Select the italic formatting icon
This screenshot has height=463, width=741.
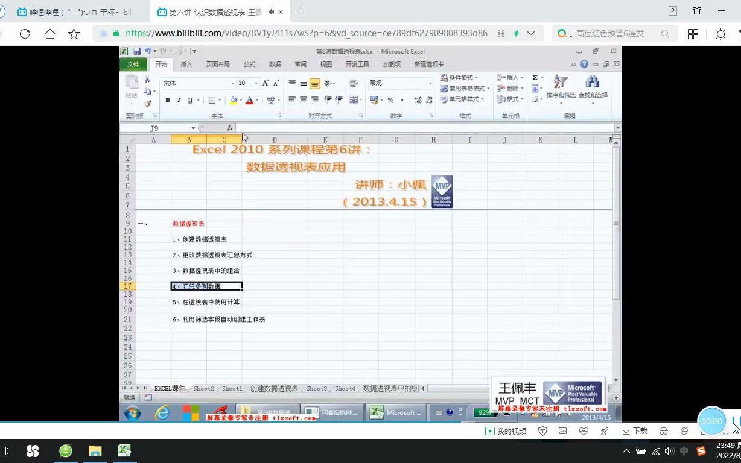coord(179,99)
